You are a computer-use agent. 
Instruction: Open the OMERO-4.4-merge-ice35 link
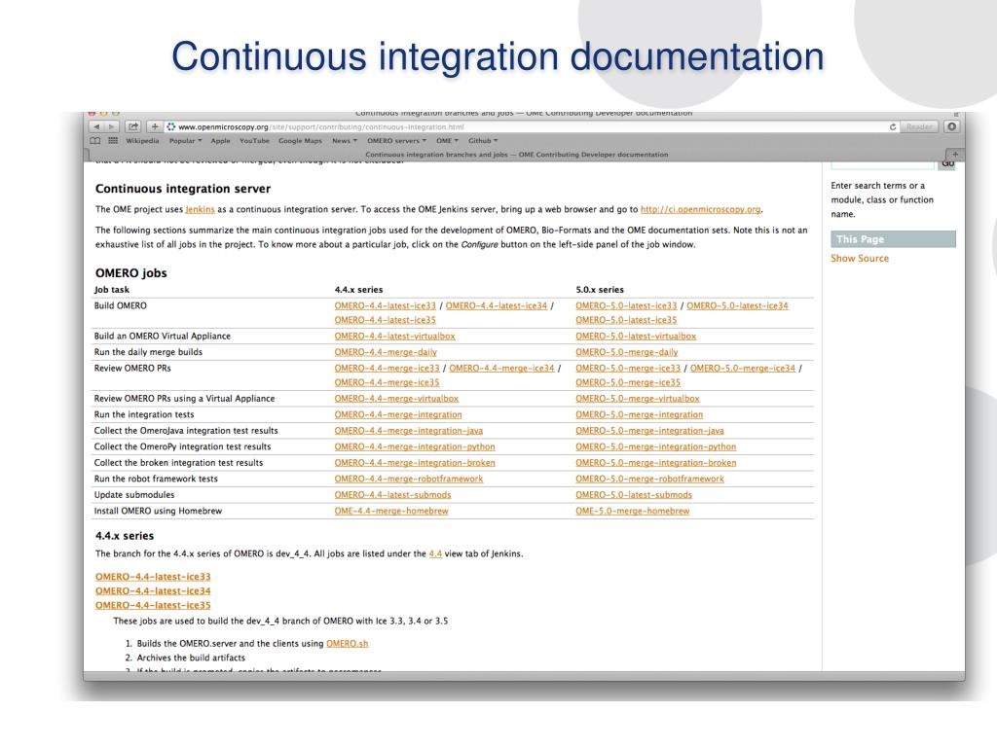point(388,382)
